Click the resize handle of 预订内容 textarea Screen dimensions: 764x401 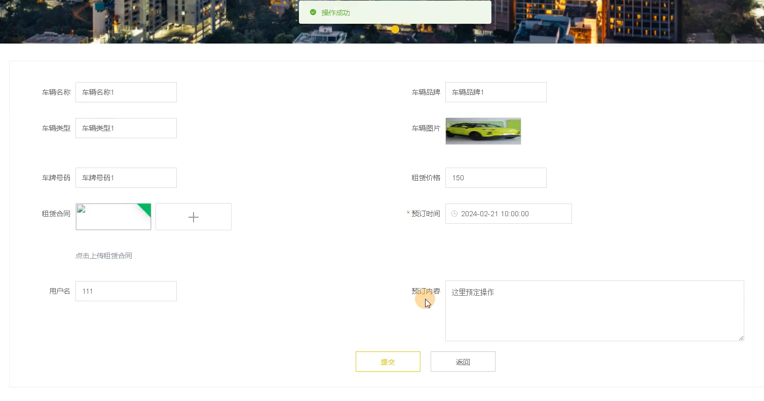click(x=741, y=338)
